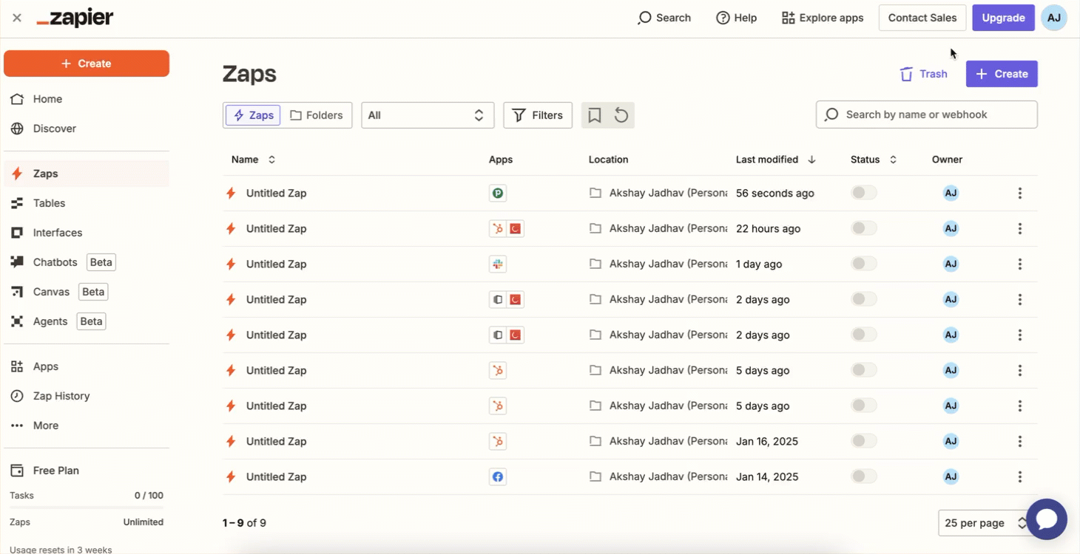The image size is (1080, 554).
Task: Click the Facebook app icon in Apps column
Action: click(498, 476)
